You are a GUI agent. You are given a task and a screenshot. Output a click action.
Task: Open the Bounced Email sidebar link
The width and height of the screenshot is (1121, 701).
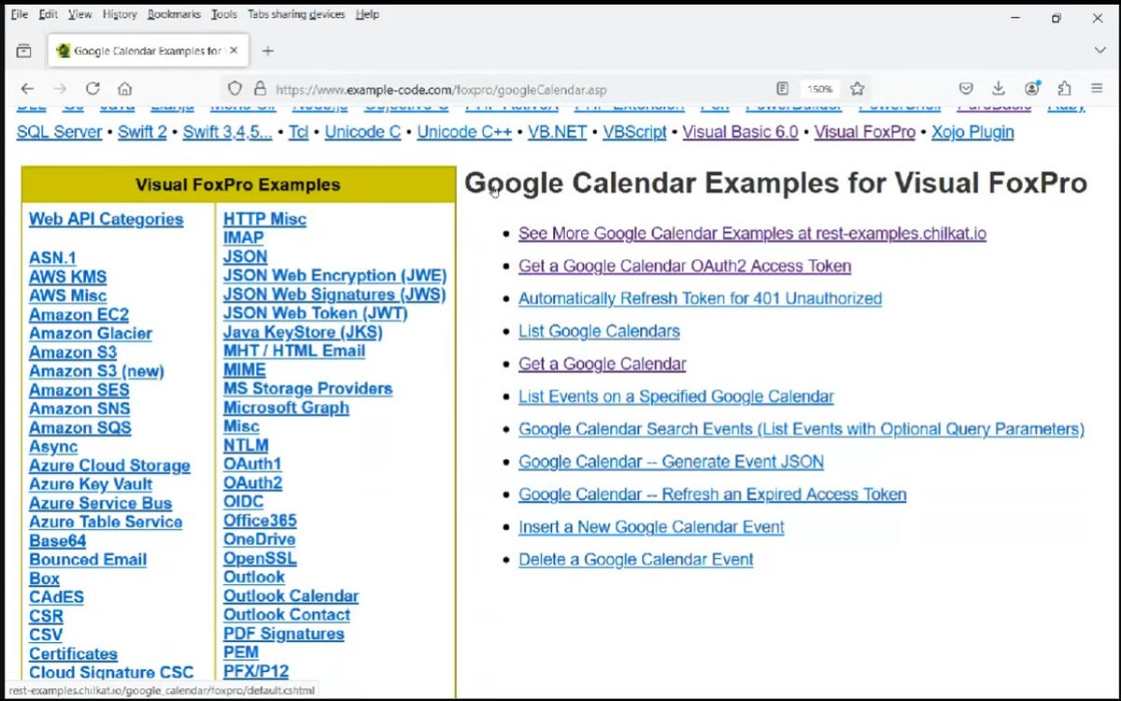88,560
